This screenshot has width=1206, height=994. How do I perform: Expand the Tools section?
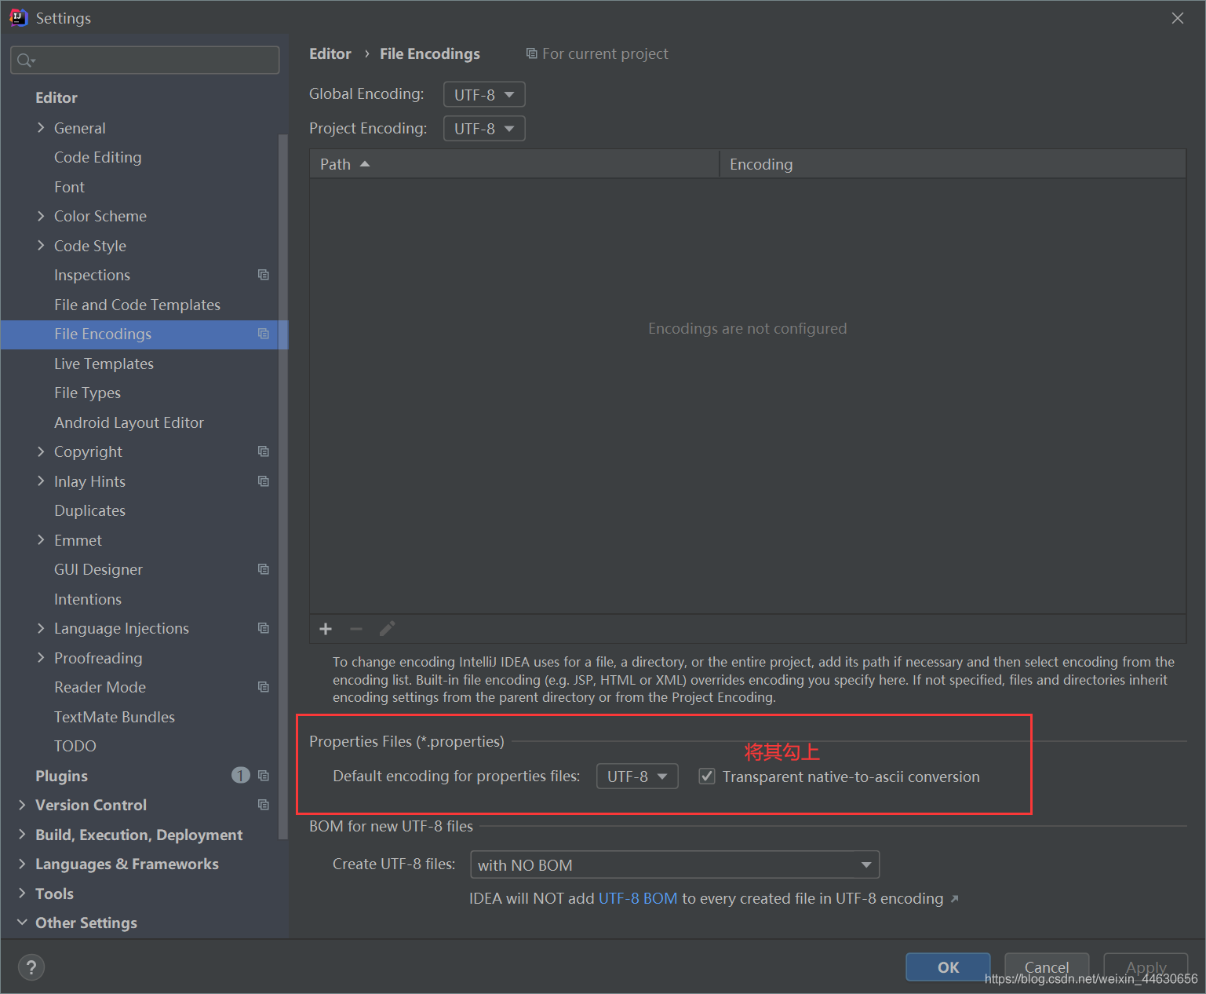[22, 893]
